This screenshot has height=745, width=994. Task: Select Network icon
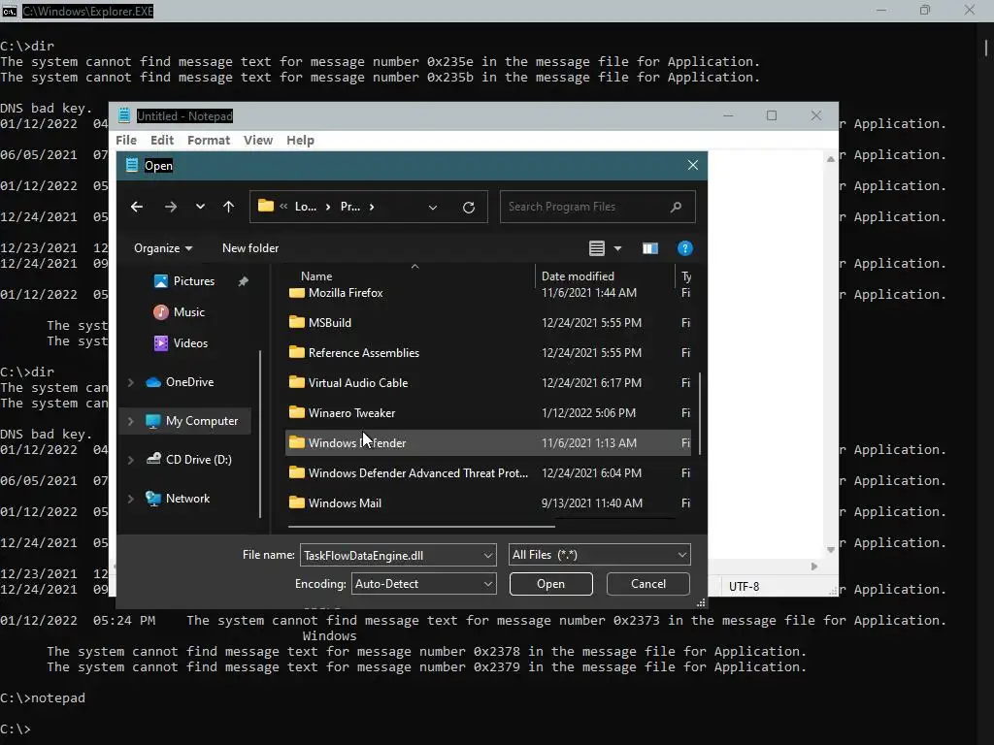coord(152,499)
